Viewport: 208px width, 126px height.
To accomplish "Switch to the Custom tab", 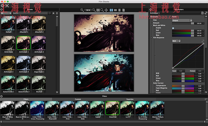I will click(x=78, y=99).
